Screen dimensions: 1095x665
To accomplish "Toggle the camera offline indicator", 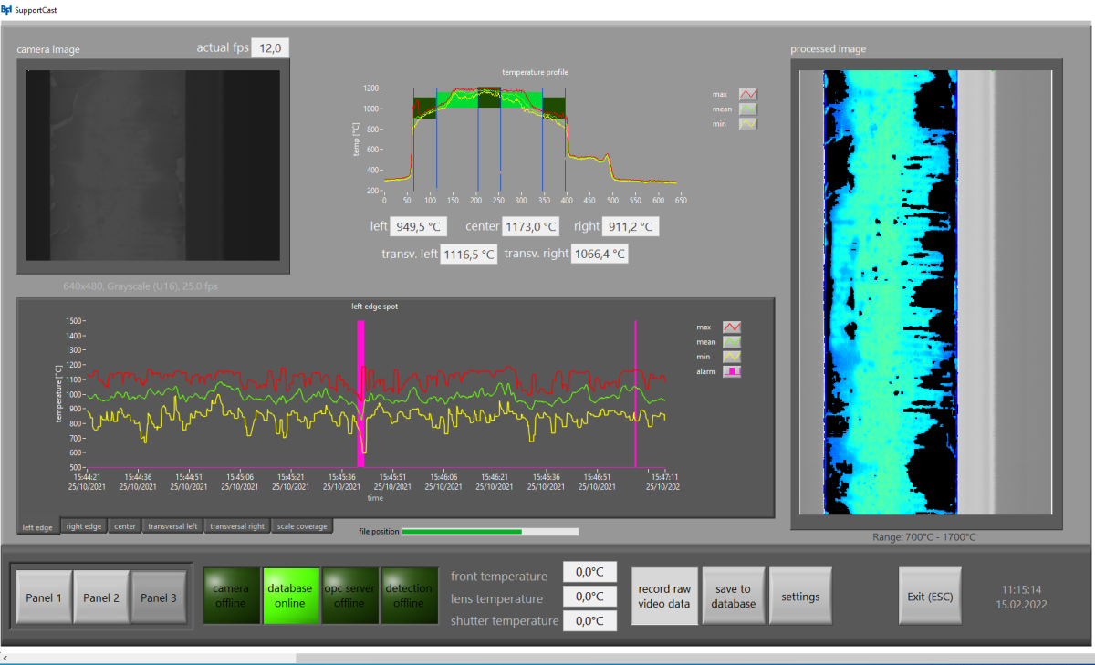I will coord(232,596).
